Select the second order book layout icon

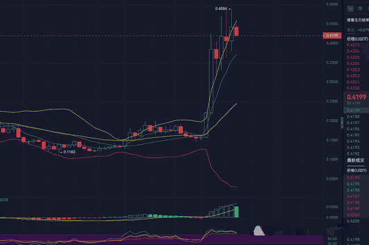359,9
